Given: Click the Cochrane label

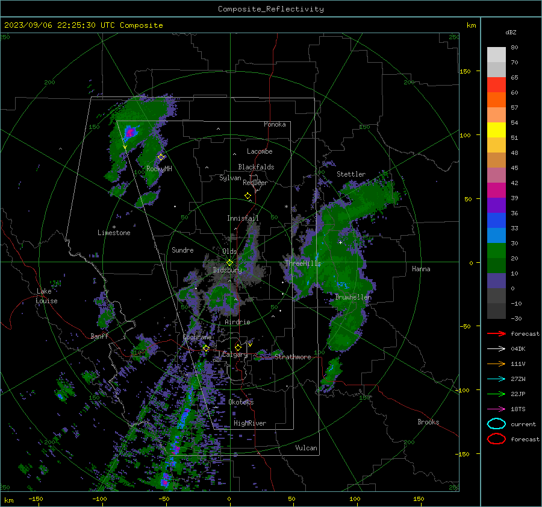Looking at the screenshot, I should (197, 337).
